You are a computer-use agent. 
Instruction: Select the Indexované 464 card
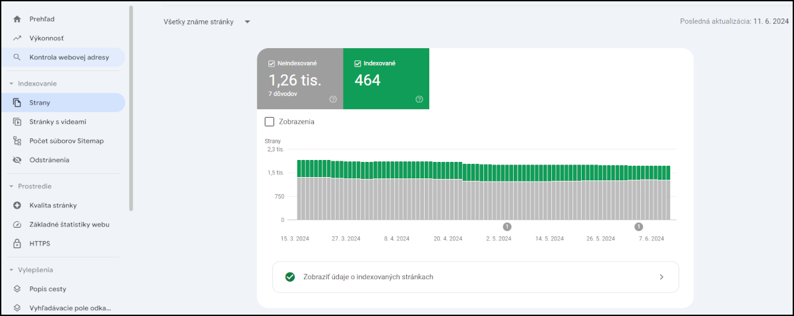[386, 78]
